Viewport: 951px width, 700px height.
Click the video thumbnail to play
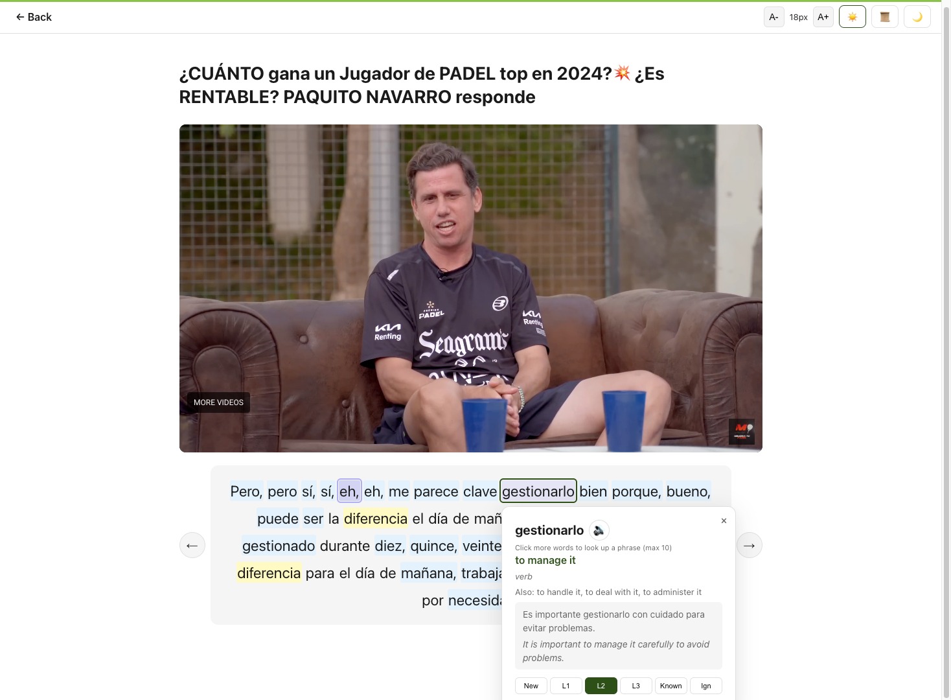[x=471, y=288]
